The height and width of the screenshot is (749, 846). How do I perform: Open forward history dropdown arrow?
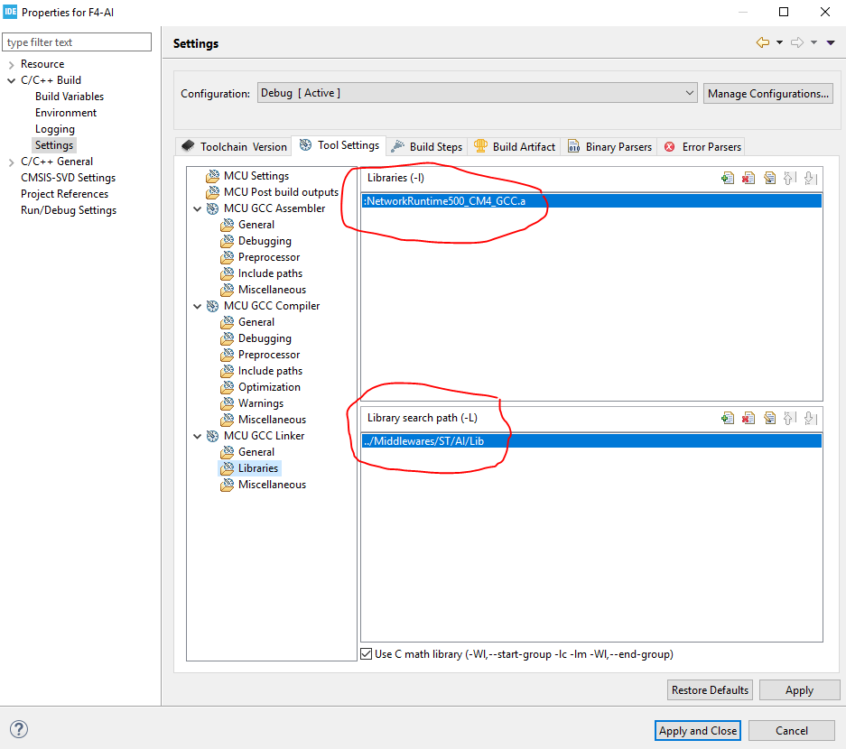coord(813,42)
